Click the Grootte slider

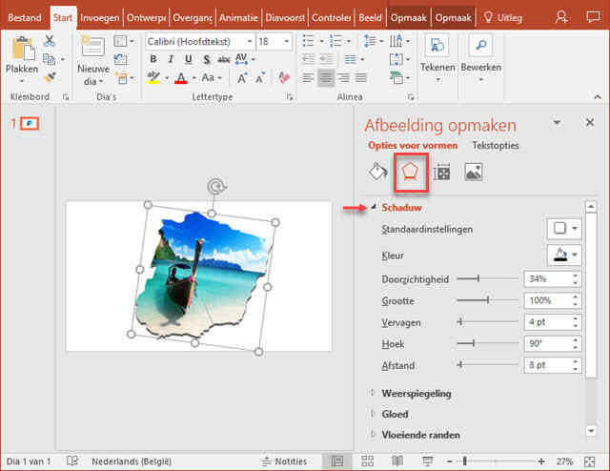pyautogui.click(x=487, y=300)
